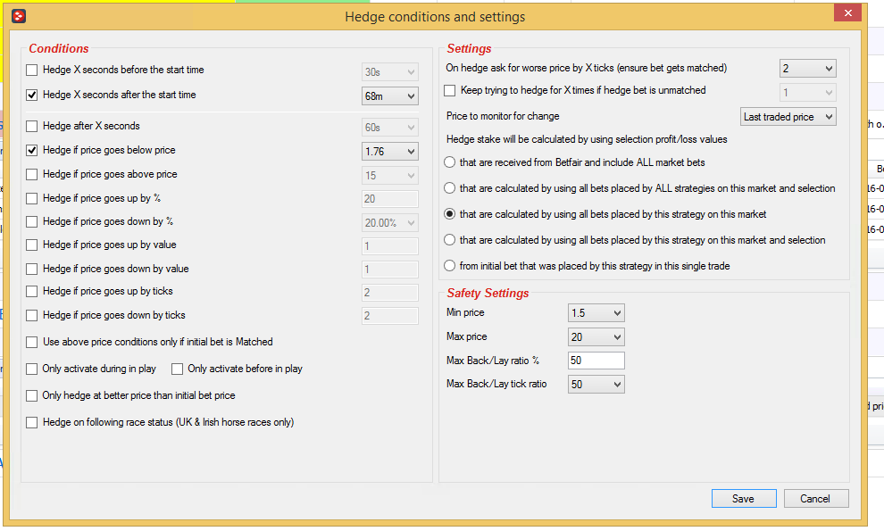The image size is (884, 531).
Task: Tick the Hedge after X seconds checkbox
Action: (x=32, y=126)
